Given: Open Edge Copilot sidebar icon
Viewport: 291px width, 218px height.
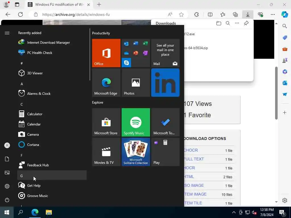Looking at the screenshot, I should (284, 14).
